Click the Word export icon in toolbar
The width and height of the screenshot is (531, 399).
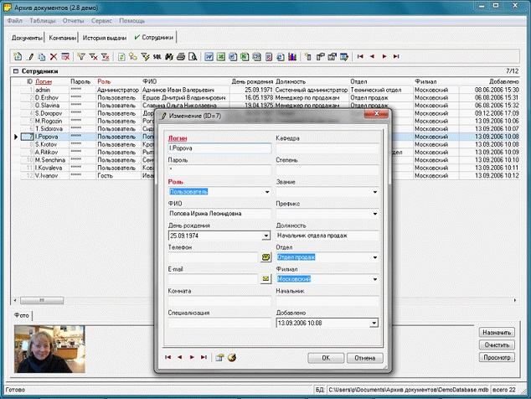coord(209,57)
